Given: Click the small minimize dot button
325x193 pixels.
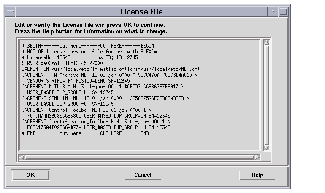Looking at the screenshot, I should pyautogui.click(x=273, y=12).
